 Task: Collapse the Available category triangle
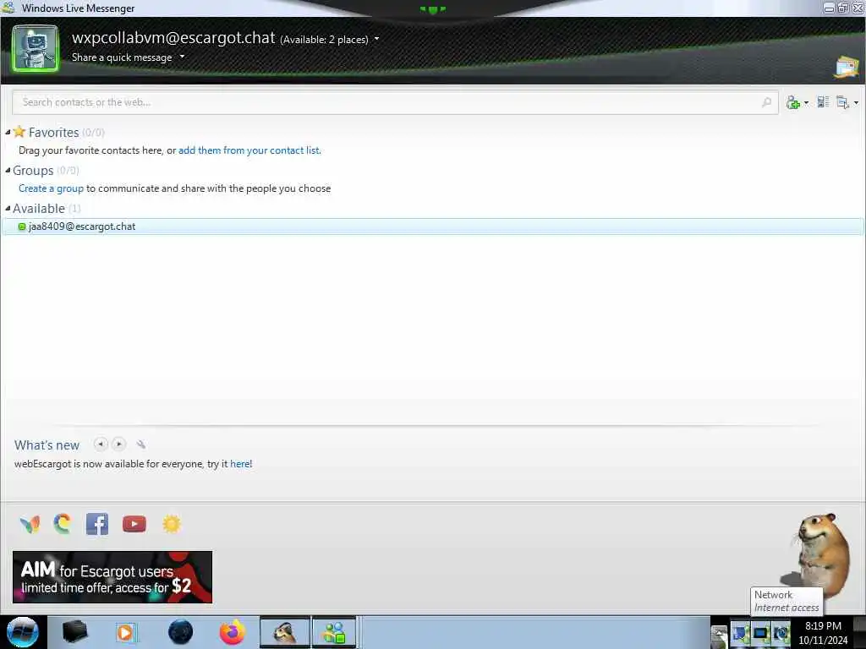point(8,209)
